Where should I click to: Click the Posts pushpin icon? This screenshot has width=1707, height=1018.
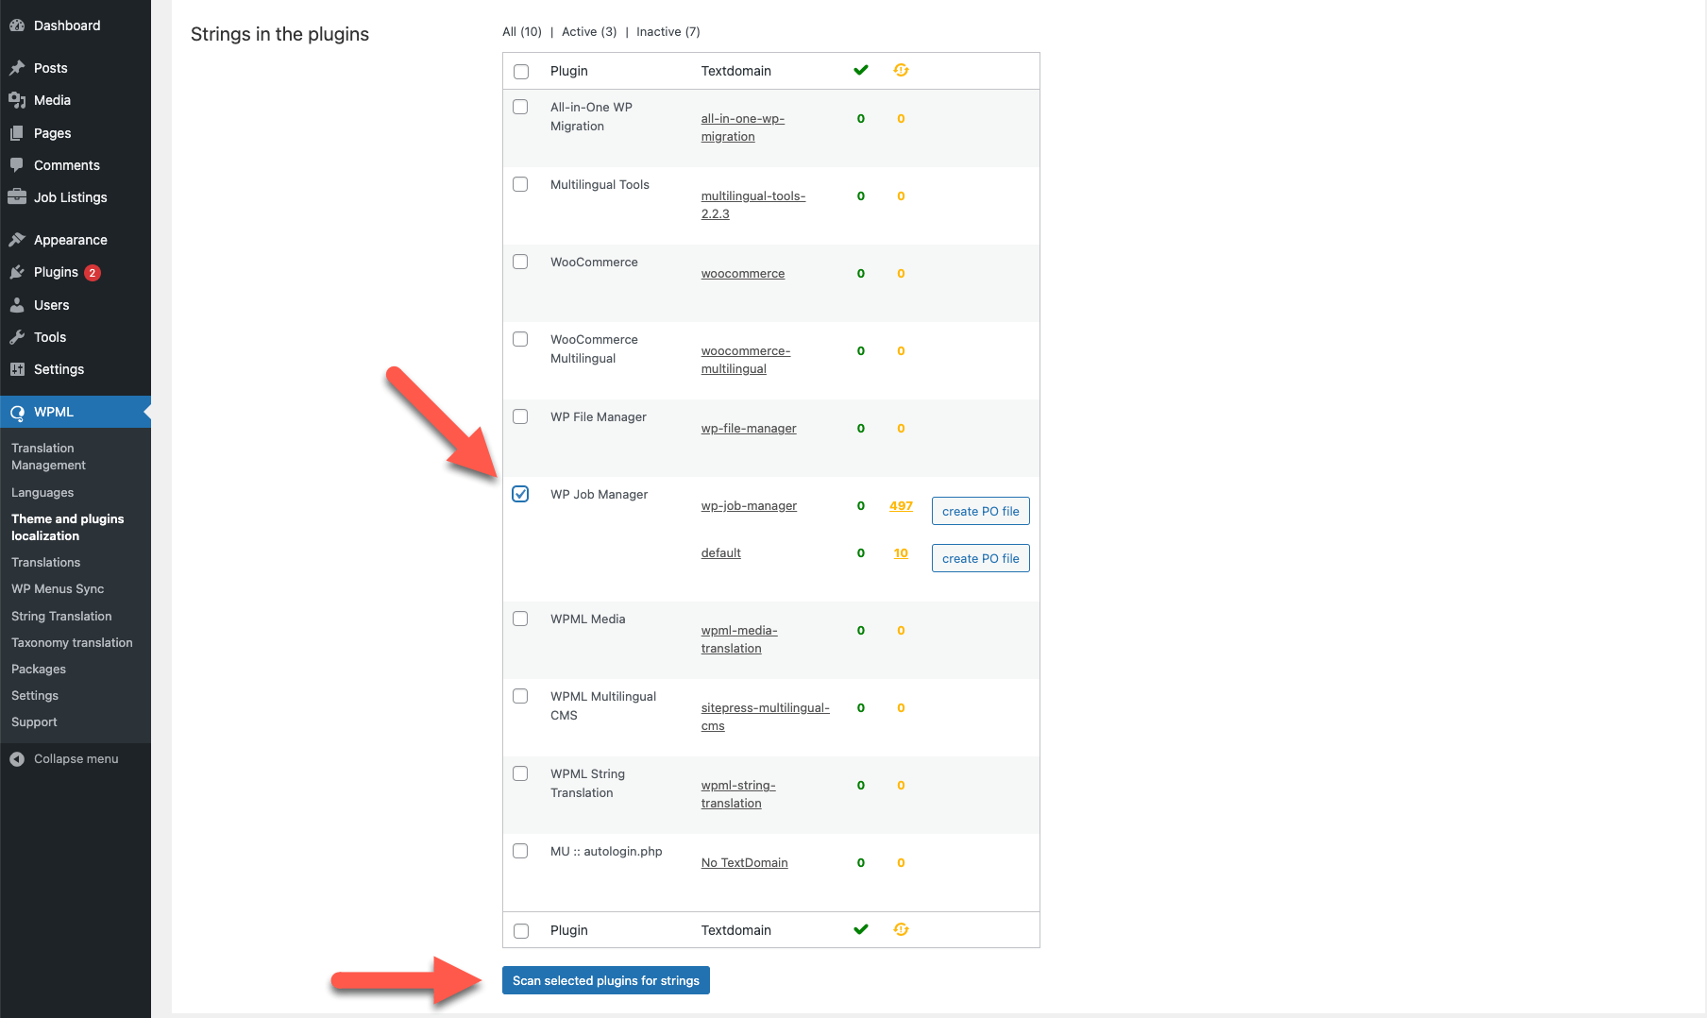pos(17,68)
